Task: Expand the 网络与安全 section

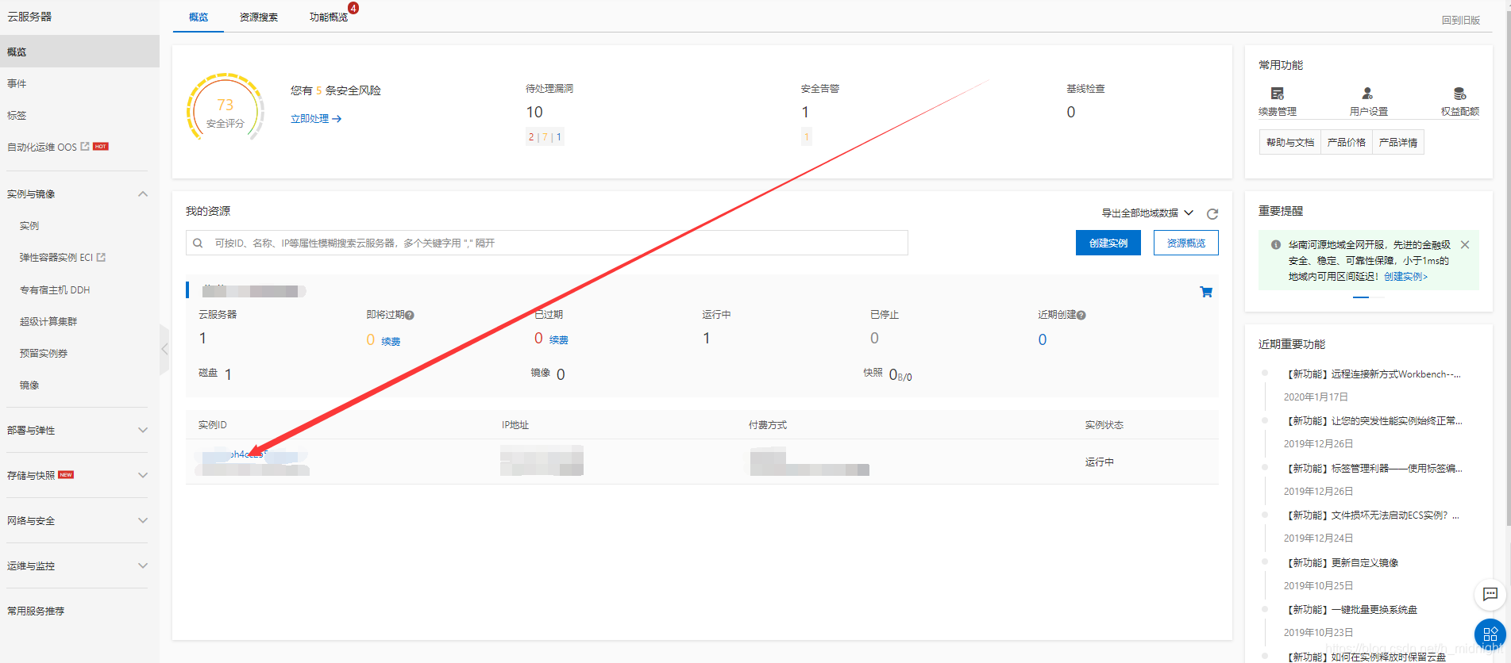Action: (x=143, y=521)
